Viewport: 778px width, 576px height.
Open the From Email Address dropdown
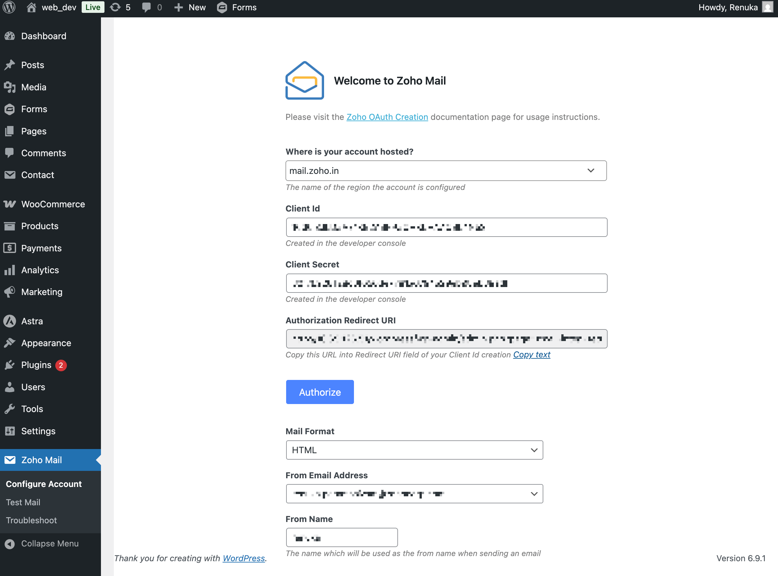414,493
